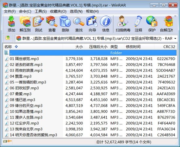180x147 pixels.
Task: Click MP3 icon of 12 红尘岁月.mp3
Action: click(7, 123)
